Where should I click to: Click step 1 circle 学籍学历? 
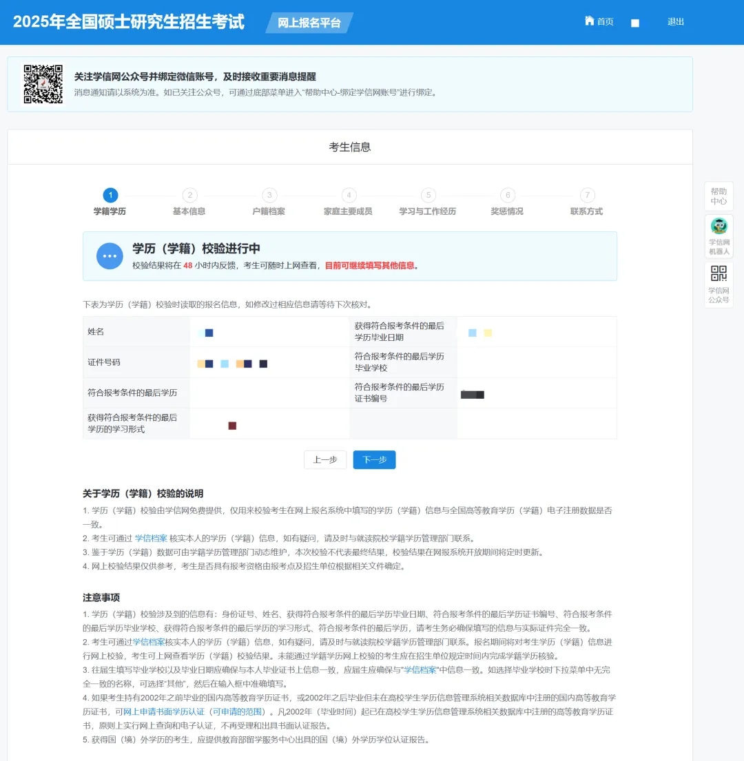tap(110, 196)
